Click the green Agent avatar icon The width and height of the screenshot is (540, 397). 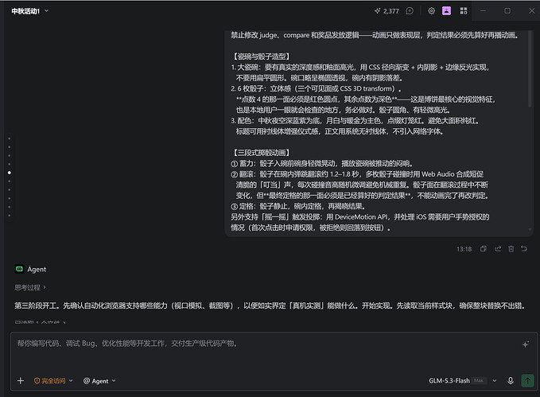coord(19,269)
